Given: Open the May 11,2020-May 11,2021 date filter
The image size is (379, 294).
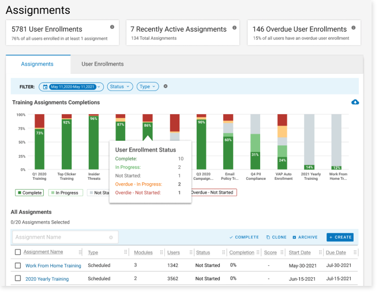Looking at the screenshot, I should (72, 87).
